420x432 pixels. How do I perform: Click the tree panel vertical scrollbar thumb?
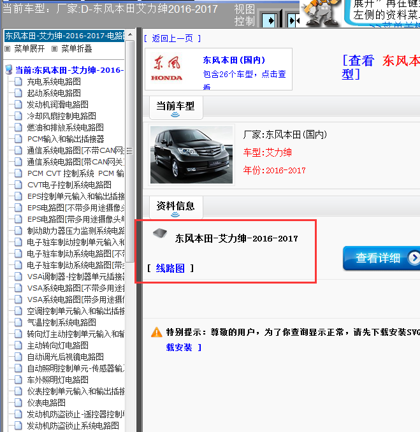pos(129,151)
